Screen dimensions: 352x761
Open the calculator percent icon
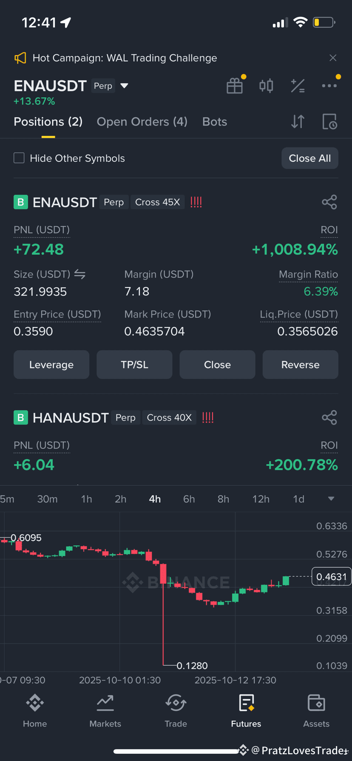[298, 86]
